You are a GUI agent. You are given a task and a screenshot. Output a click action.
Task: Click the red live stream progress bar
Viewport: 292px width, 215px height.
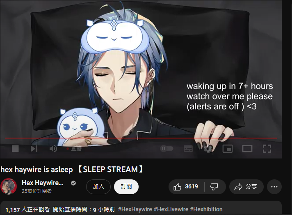[x=141, y=138]
